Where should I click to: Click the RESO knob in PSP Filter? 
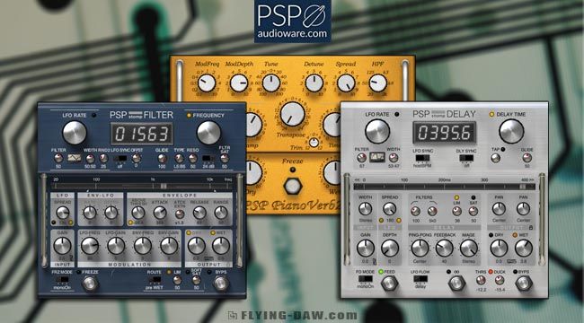[x=192, y=159]
